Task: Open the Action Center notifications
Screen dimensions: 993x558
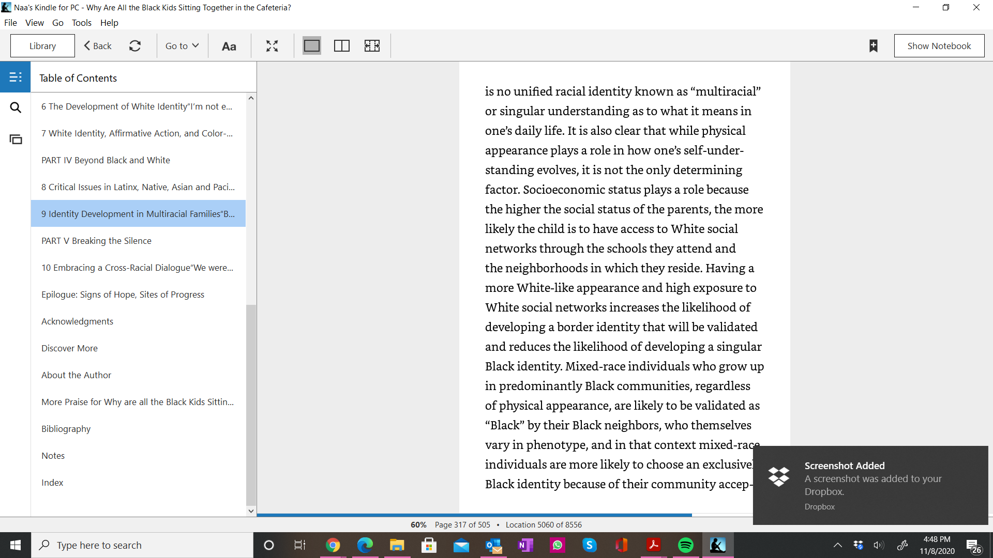Action: [974, 546]
